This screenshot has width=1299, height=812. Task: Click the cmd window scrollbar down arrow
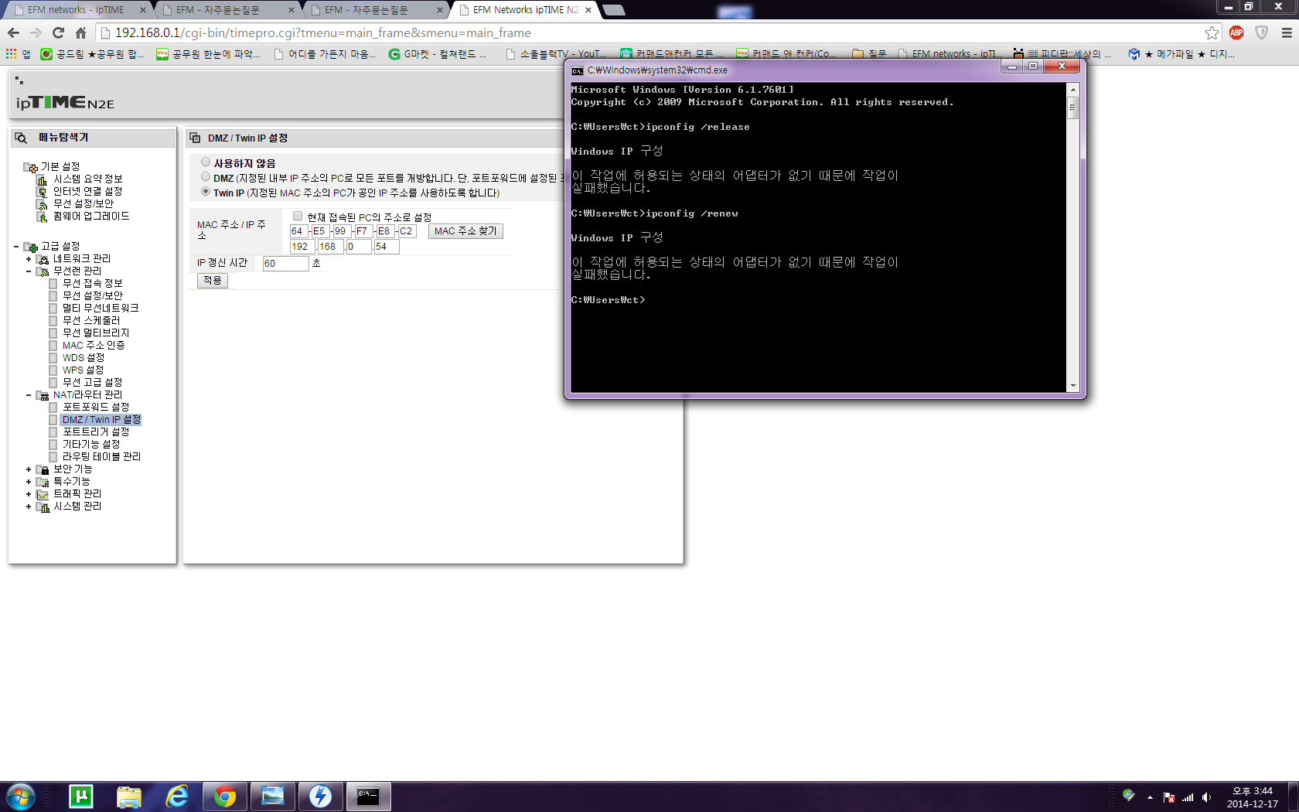pyautogui.click(x=1073, y=386)
